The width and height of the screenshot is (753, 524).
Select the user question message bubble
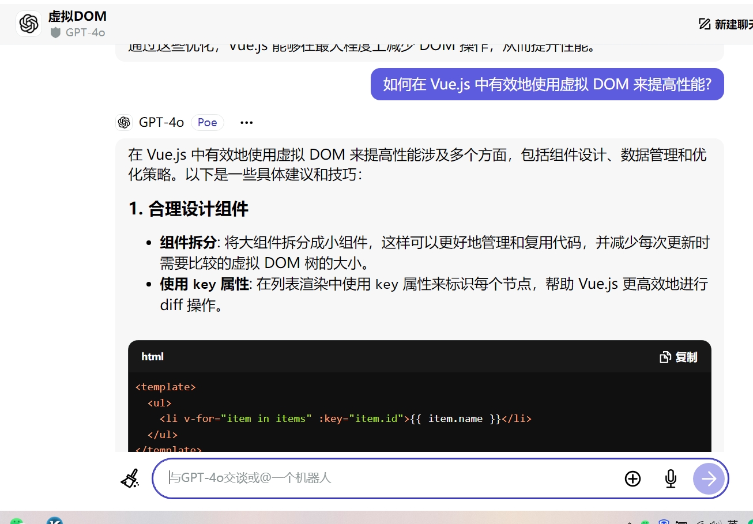[x=547, y=85]
